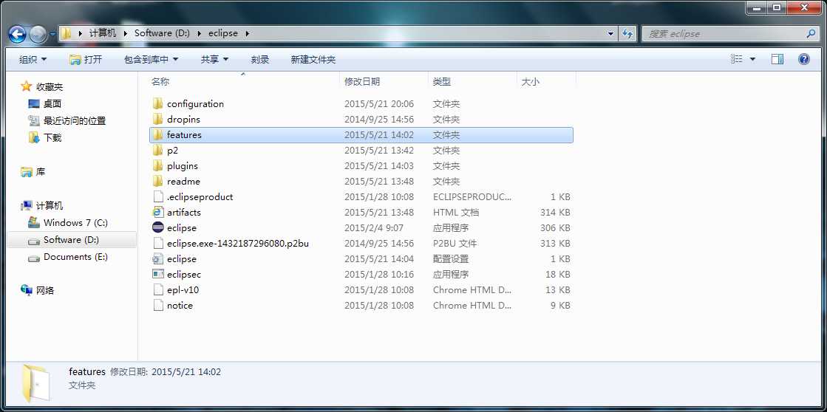Select 下载 in the sidebar
Viewport: 827px width, 412px height.
coord(52,137)
